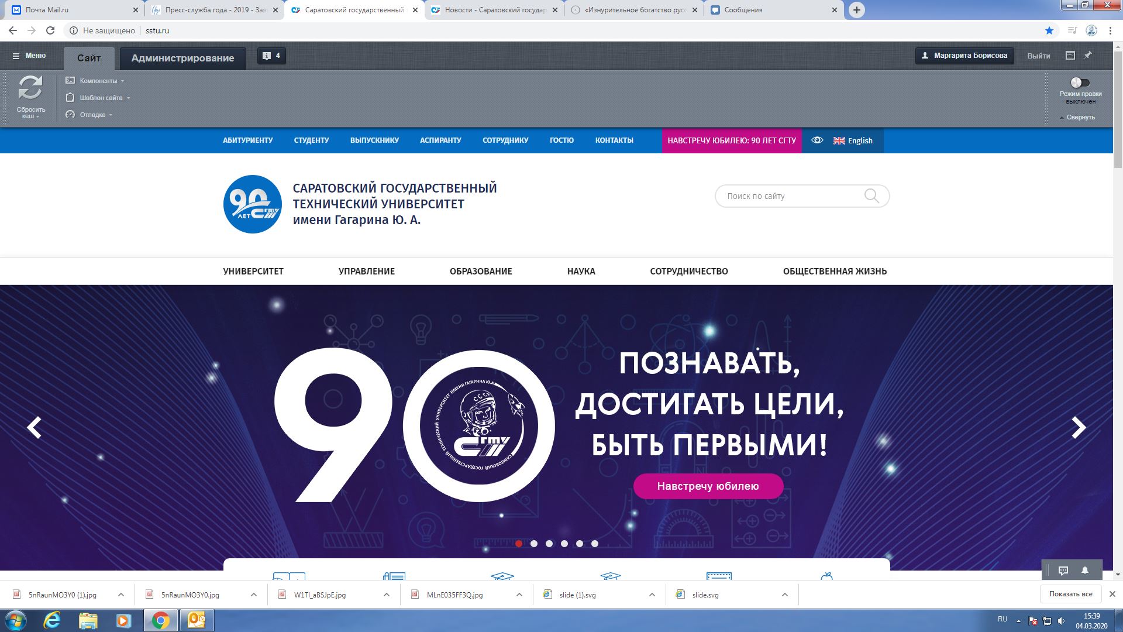Open the НАВСТРЕЧУ ЮБИЛЕЮ: 90 ЛЕТ СГТУ link
The image size is (1123, 632).
click(732, 140)
